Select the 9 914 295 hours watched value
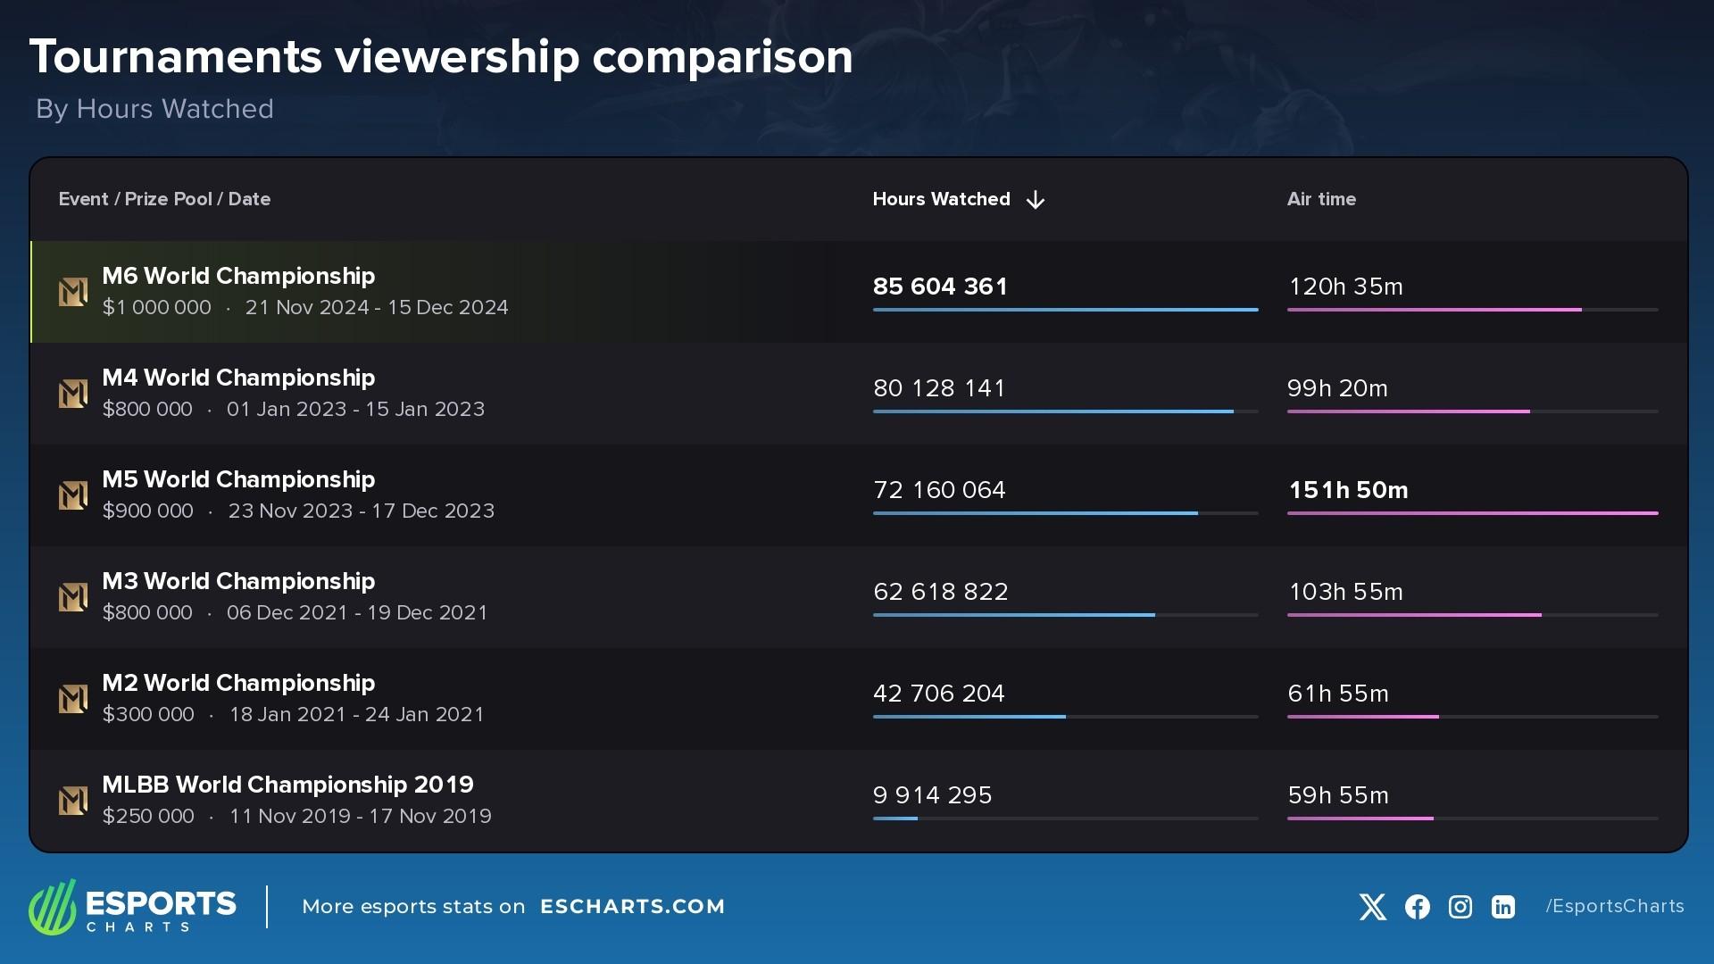The height and width of the screenshot is (964, 1714). (x=932, y=795)
